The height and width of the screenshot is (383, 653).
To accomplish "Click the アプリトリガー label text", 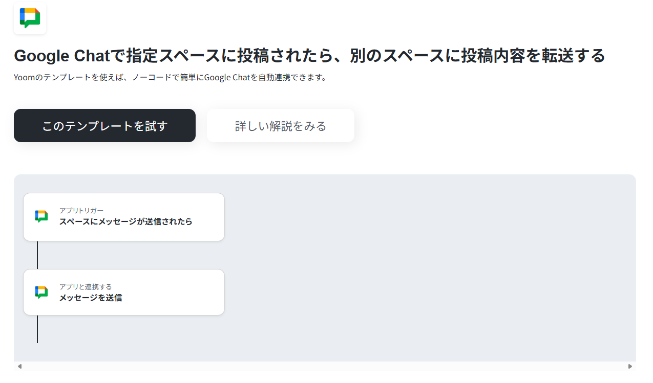I will click(x=81, y=211).
